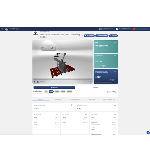Click the '7:11' average minutes value

(37, 109)
